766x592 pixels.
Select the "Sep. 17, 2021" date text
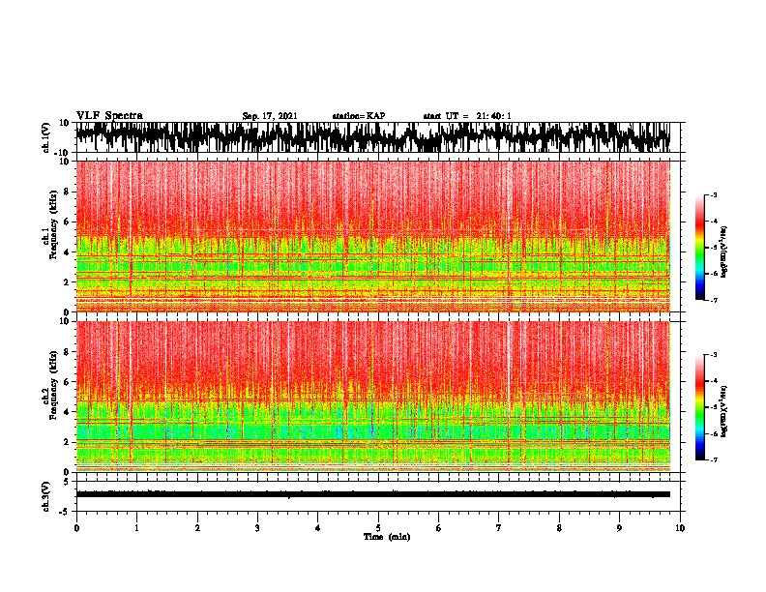(x=270, y=116)
